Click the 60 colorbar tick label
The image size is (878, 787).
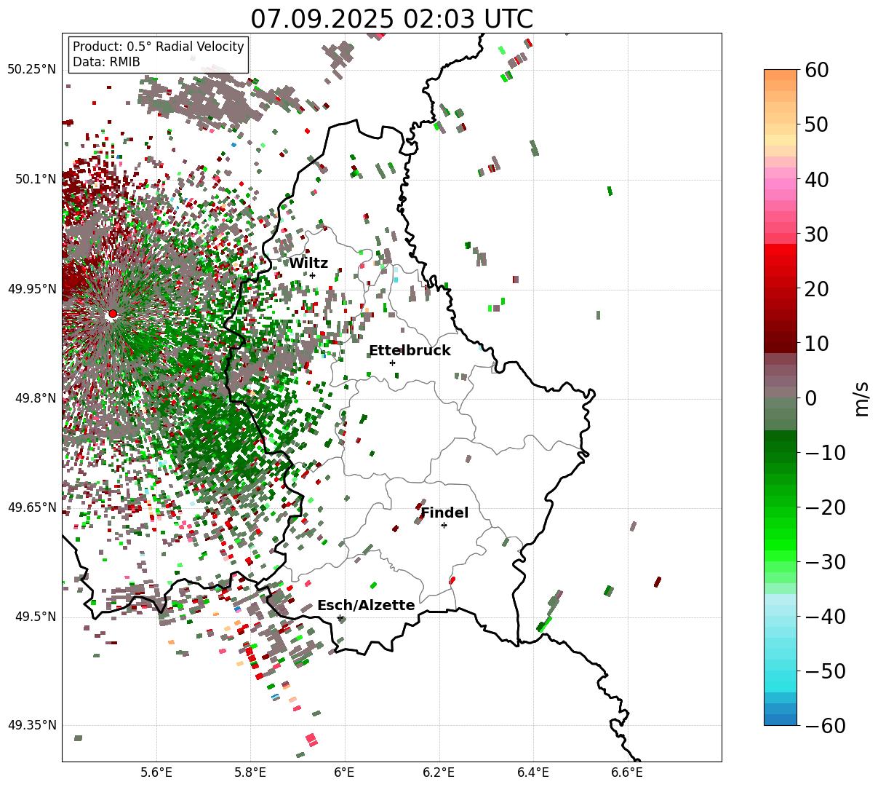click(x=818, y=70)
